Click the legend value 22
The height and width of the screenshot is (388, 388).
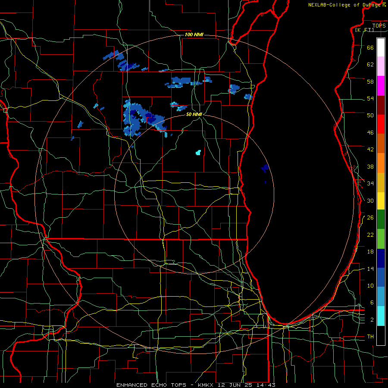click(x=370, y=235)
